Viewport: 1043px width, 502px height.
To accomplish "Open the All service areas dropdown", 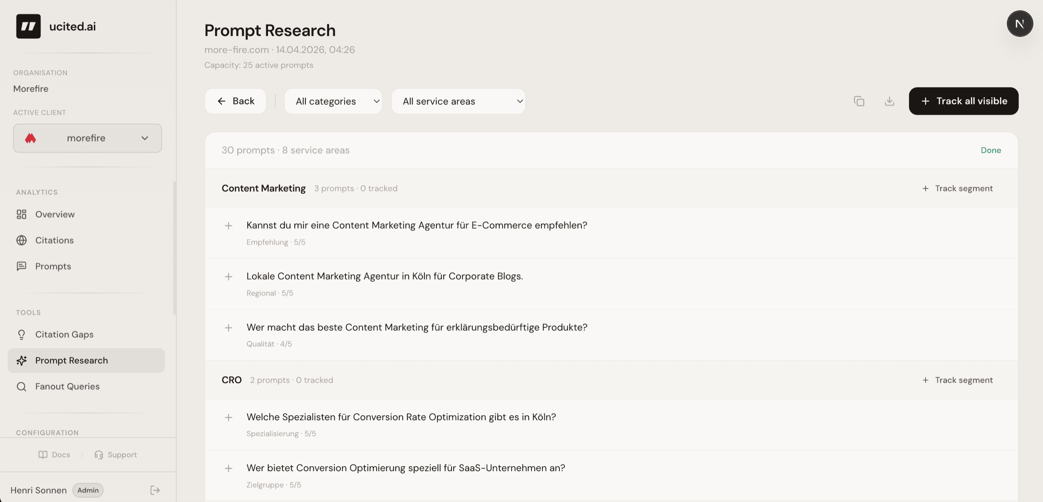I will [x=458, y=101].
